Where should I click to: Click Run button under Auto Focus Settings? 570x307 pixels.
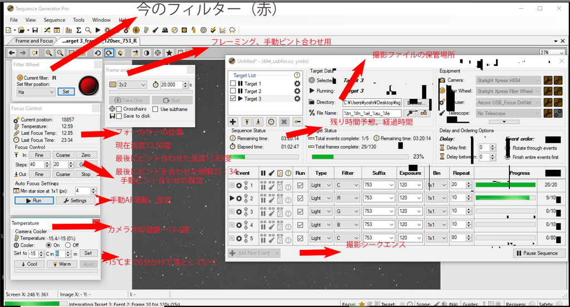pyautogui.click(x=34, y=200)
